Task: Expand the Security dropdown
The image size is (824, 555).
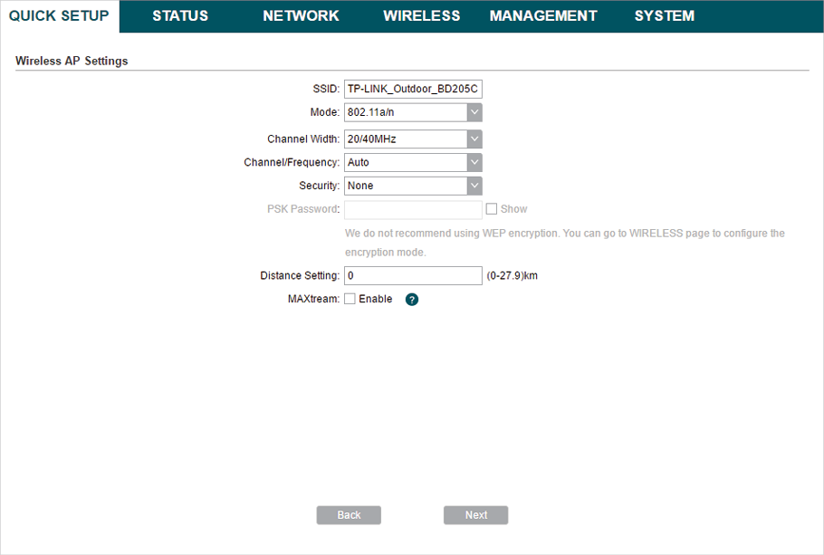Action: (413, 186)
